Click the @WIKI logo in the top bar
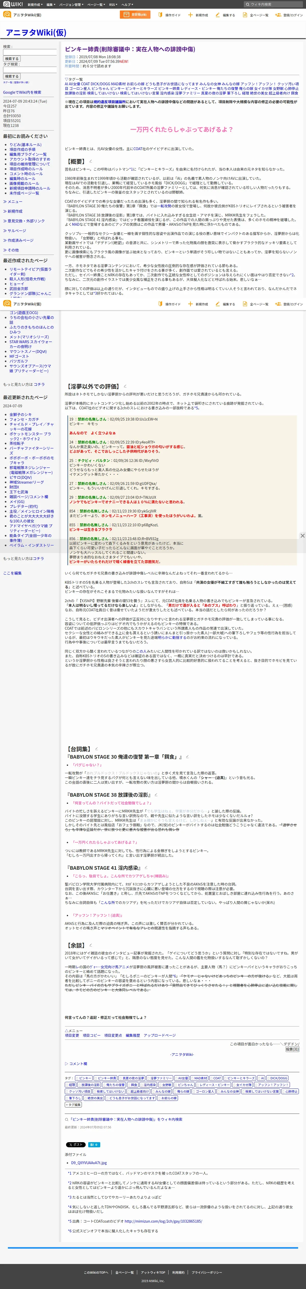 click(14, 5)
